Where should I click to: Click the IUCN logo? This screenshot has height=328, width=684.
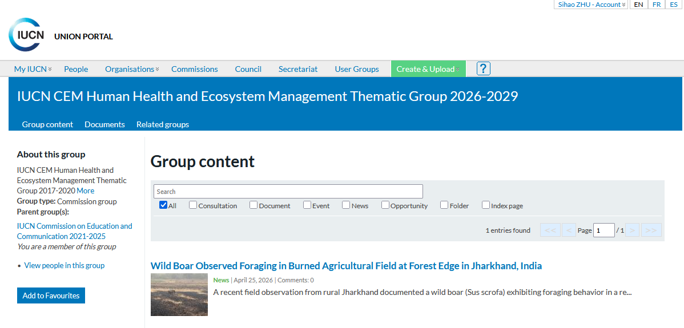(27, 35)
